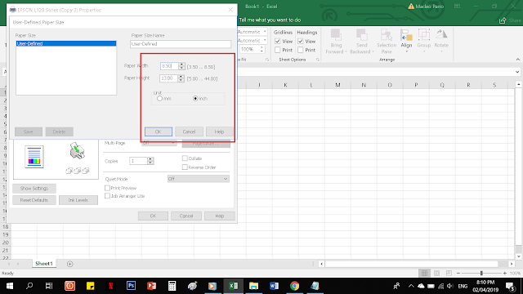The width and height of the screenshot is (523, 294).
Task: Enable the Print Preview checkbox
Action: tap(107, 189)
